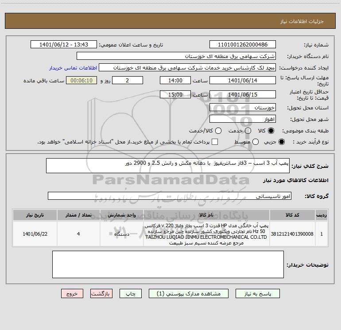Image resolution: width=341 pixels, height=330 pixels.
Task: Click the توضیحات خریدار text area
Action: point(168,264)
